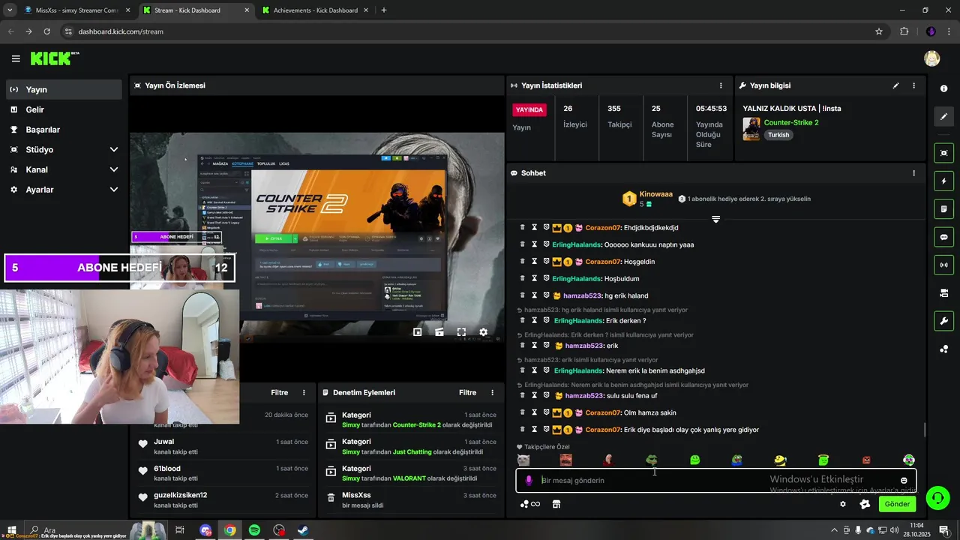960x540 pixels.
Task: Click the pencil edit icon in the right sidebar
Action: point(943,116)
